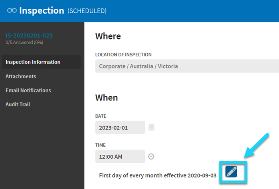The image size is (279, 189).
Task: Go to Attachments in sidebar
Action: click(x=21, y=76)
